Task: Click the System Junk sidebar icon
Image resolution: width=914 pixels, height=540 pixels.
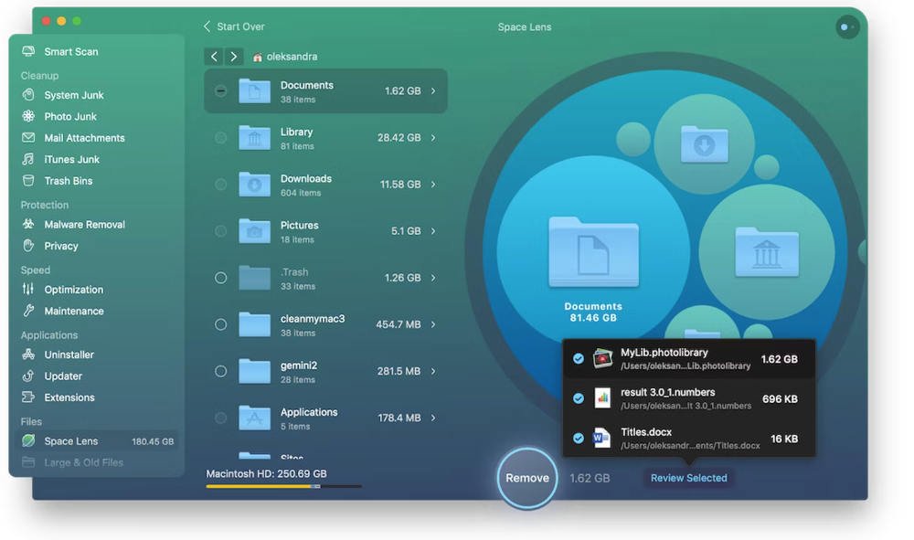Action: [x=28, y=94]
